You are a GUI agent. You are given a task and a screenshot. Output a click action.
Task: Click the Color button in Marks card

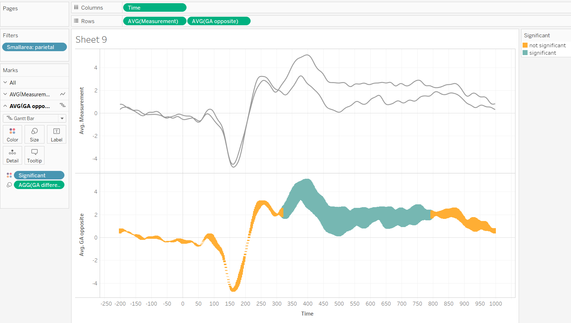click(x=12, y=134)
